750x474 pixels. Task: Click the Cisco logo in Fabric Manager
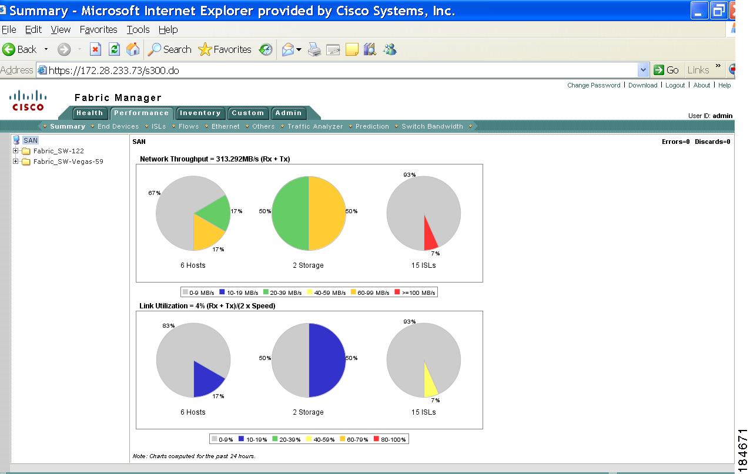28,100
